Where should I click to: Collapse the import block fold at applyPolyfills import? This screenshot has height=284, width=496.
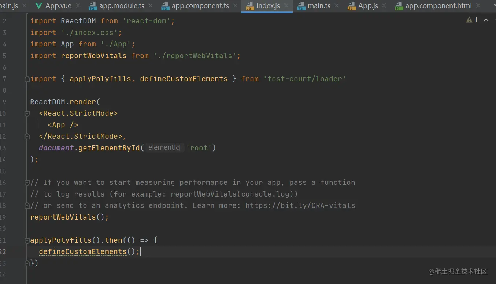[x=27, y=79]
